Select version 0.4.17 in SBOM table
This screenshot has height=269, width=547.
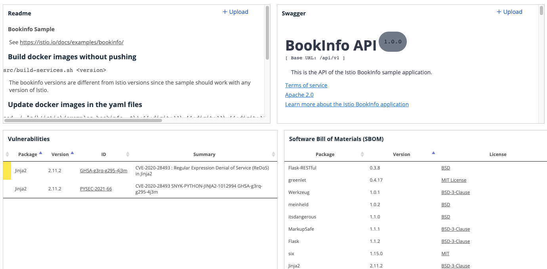[376, 180]
